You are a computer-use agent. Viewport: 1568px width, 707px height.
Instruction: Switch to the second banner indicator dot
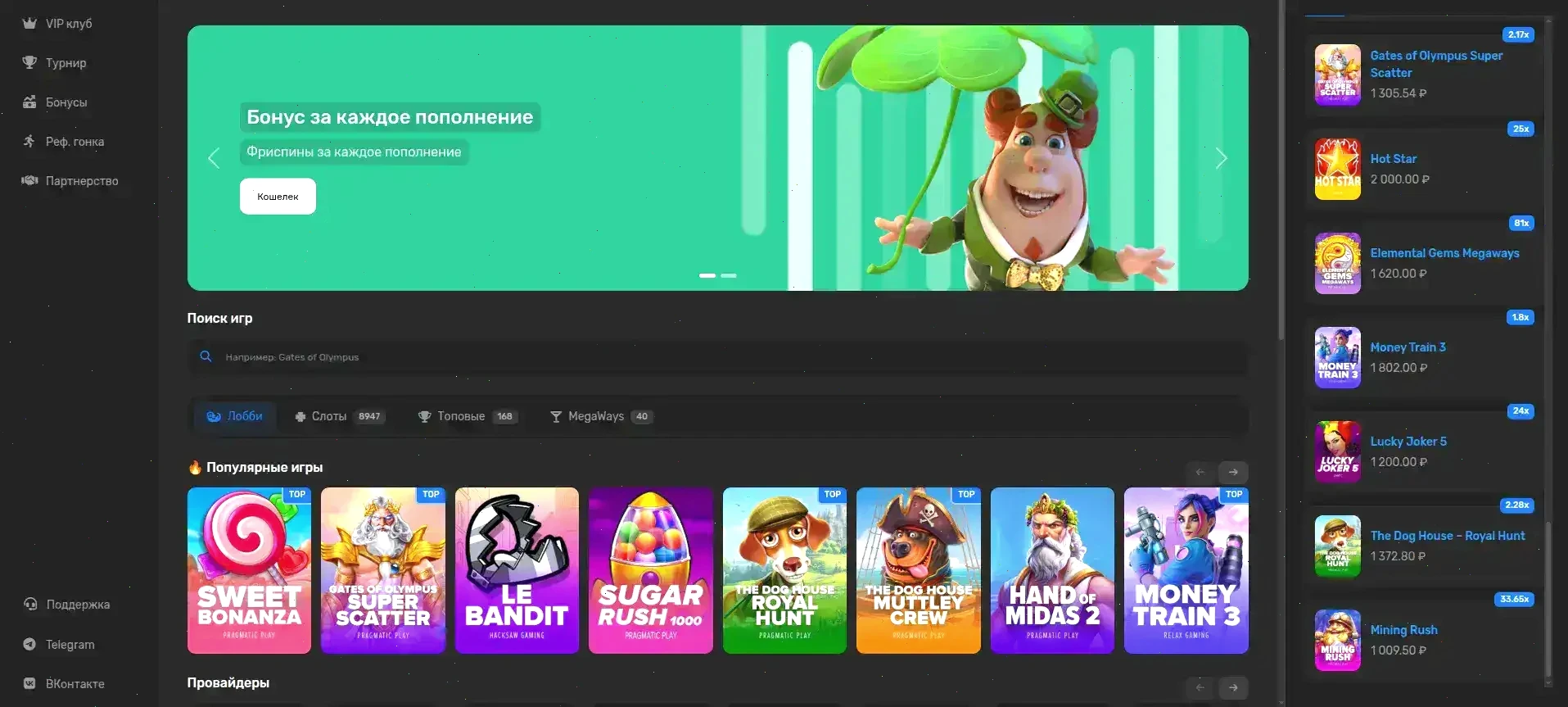728,275
